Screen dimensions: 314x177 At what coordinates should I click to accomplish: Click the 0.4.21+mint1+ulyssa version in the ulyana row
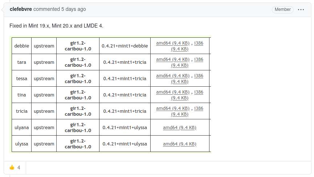[x=125, y=128]
